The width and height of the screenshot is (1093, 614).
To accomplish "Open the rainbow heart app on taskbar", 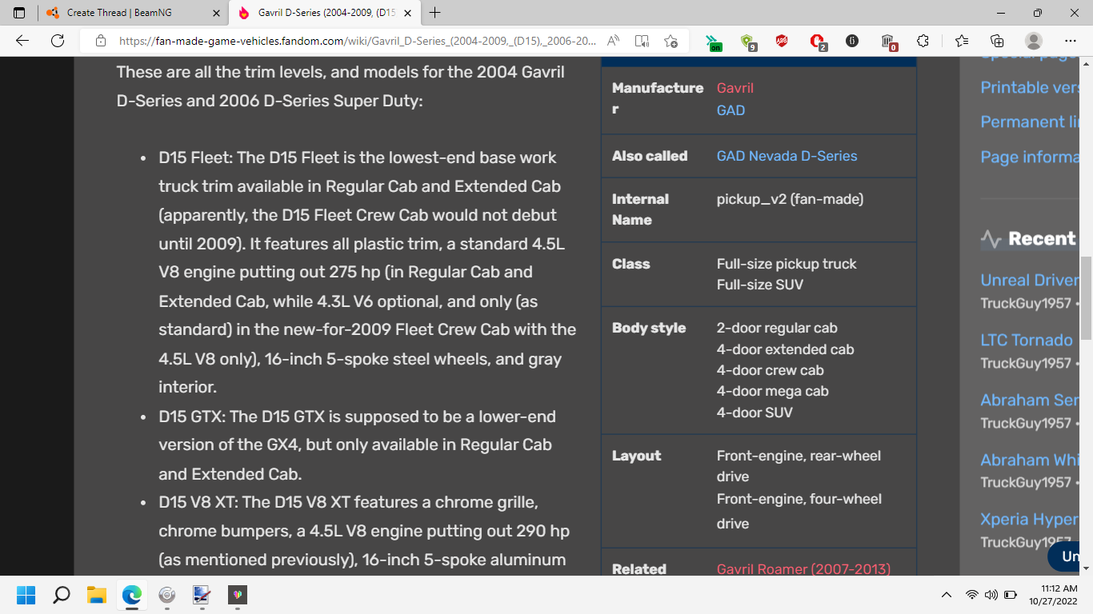I will [238, 595].
